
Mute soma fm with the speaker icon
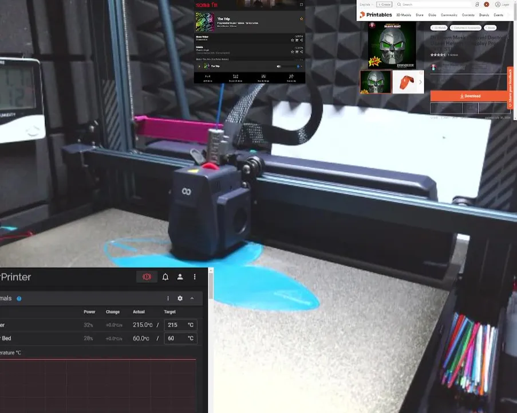pyautogui.click(x=279, y=67)
